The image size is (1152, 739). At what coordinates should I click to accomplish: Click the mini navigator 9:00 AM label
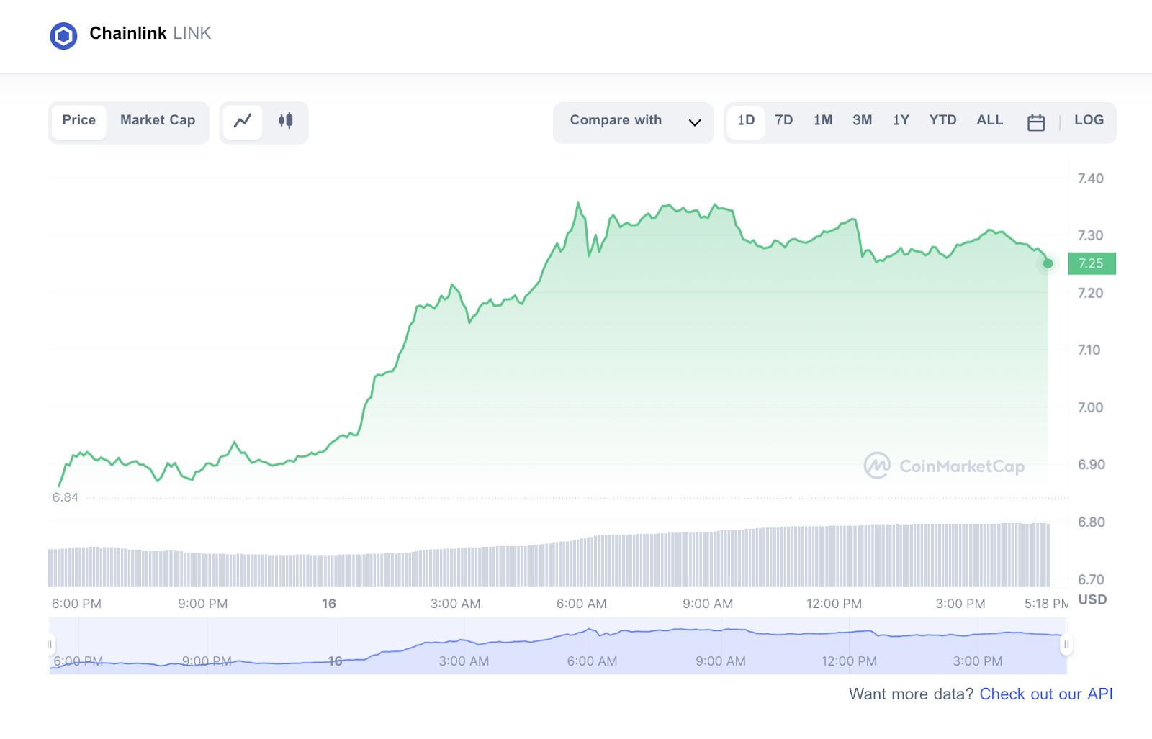pos(721,661)
